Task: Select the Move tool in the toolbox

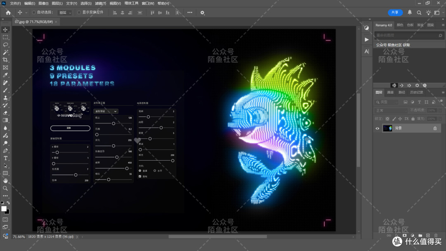Action: click(5, 30)
